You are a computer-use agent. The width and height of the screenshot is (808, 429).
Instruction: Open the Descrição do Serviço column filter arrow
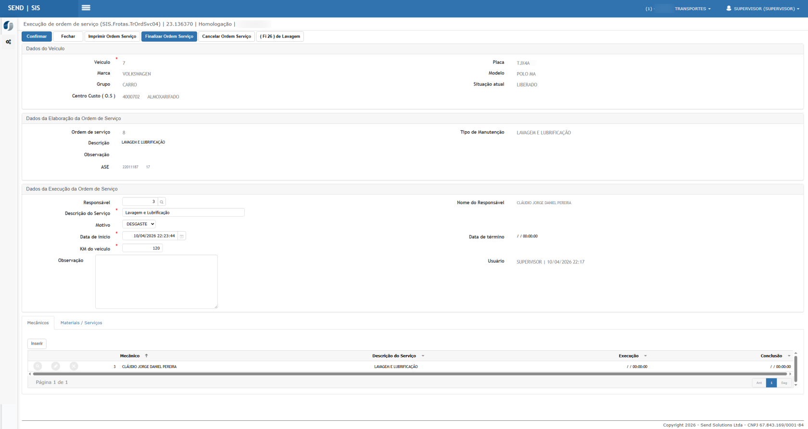coord(423,356)
